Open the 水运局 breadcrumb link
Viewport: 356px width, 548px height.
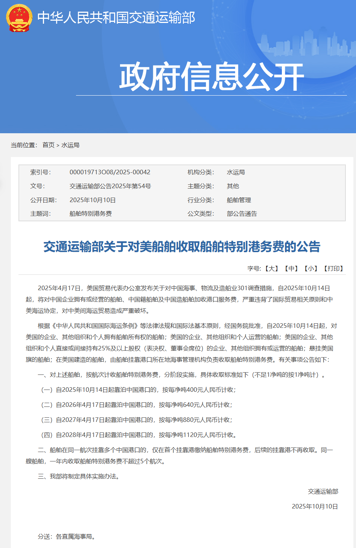click(70, 145)
